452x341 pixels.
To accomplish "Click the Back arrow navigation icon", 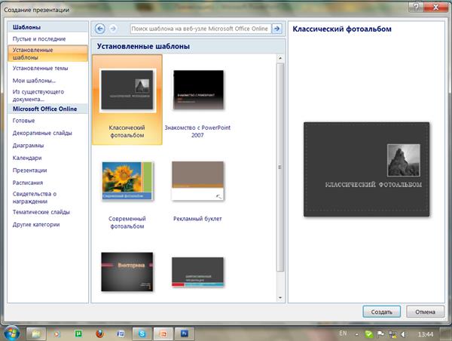I will pyautogui.click(x=100, y=29).
